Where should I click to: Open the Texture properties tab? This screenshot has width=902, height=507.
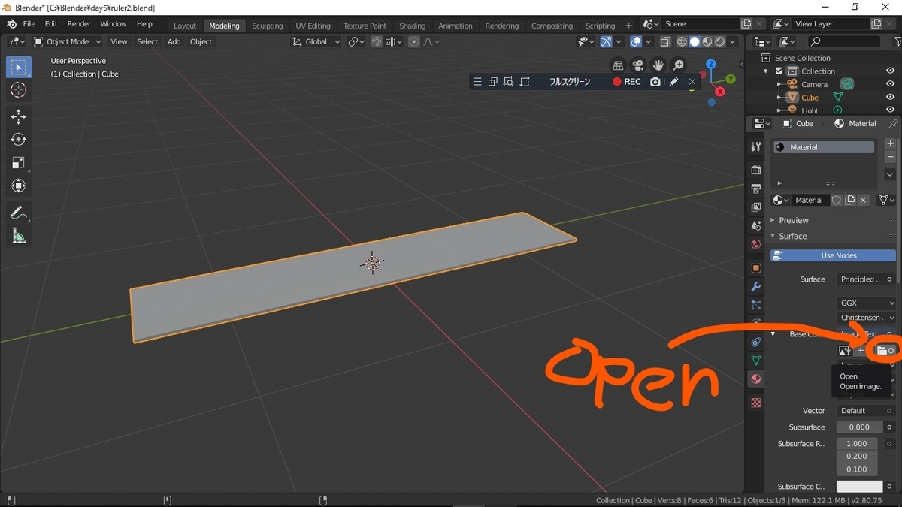(756, 403)
